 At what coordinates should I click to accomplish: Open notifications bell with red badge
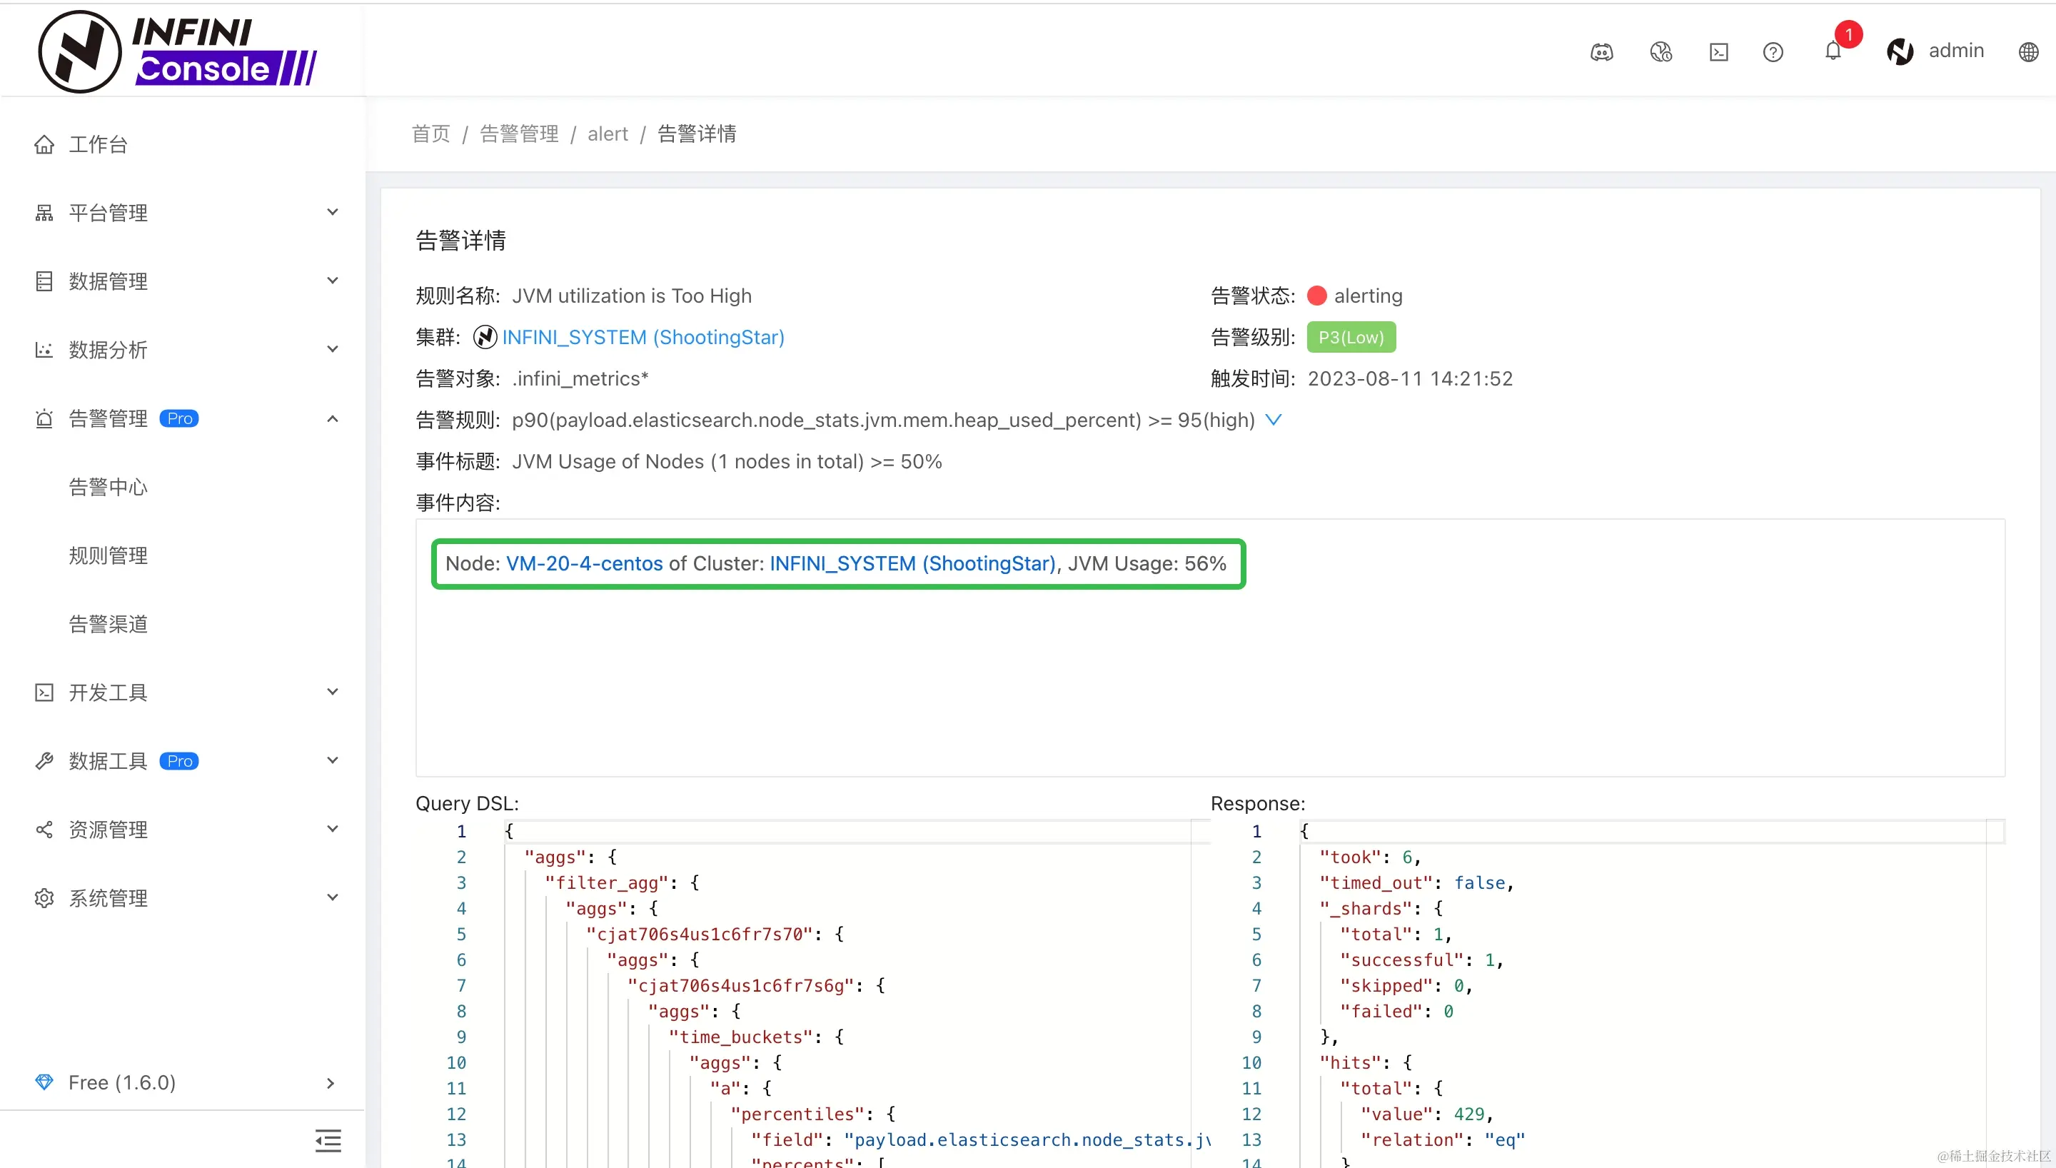point(1833,51)
